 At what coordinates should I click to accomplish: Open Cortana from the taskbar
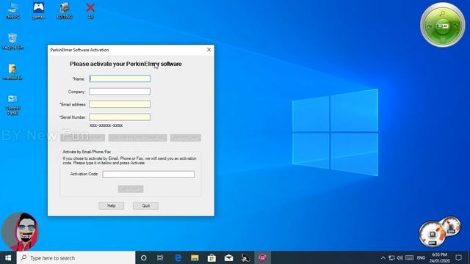(144, 257)
